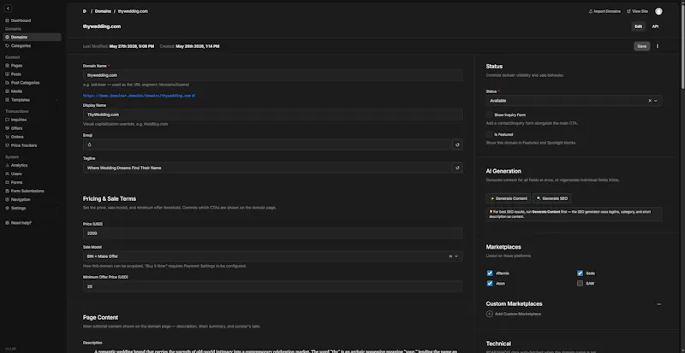The width and height of the screenshot is (685, 353).
Task: Clear the Sale Model selection with X
Action: coord(450,256)
